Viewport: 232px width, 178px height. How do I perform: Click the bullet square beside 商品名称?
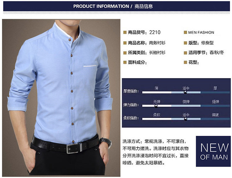[x=125, y=43]
